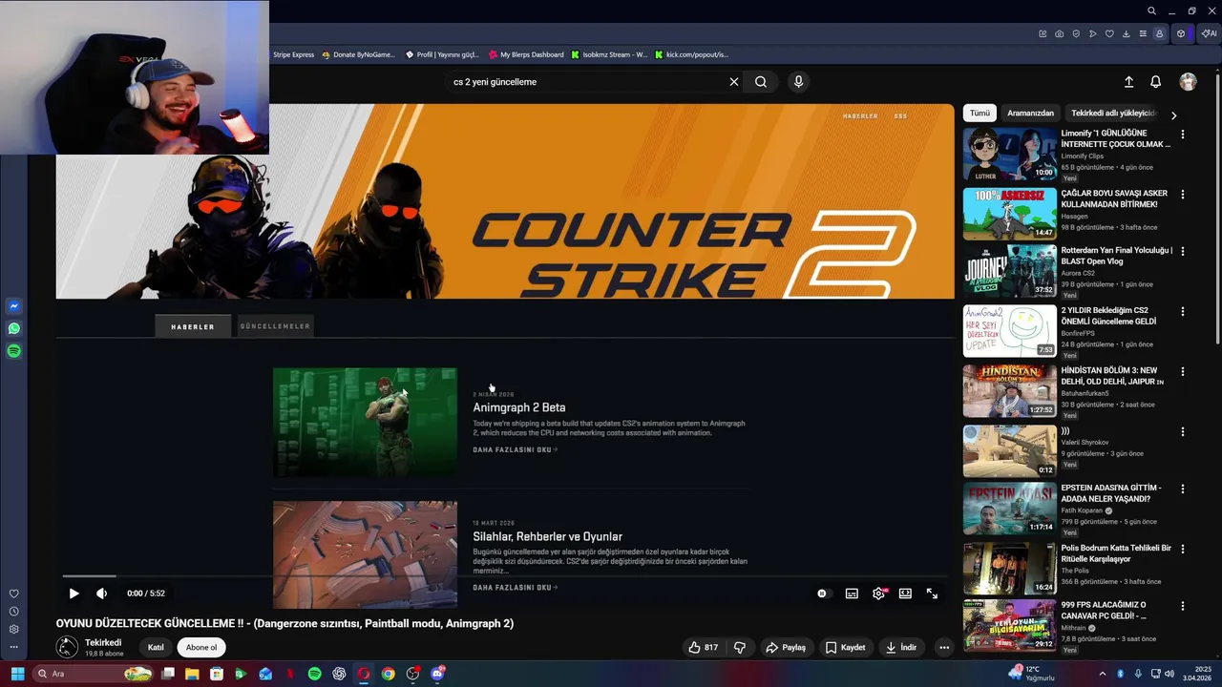The image size is (1222, 687).
Task: Open the Donate ByNoGame bookmark
Action: tap(358, 54)
